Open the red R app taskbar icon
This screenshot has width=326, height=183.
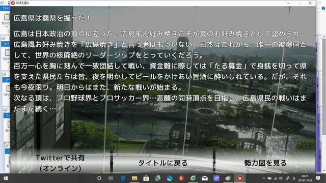coord(181,178)
